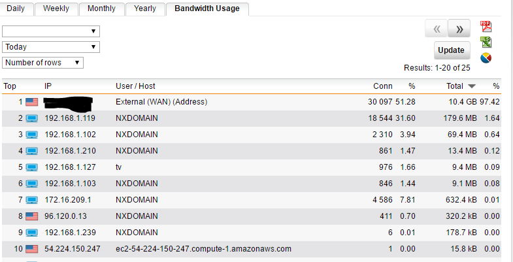
Task: Open the pie chart view icon
Action: coord(486,58)
